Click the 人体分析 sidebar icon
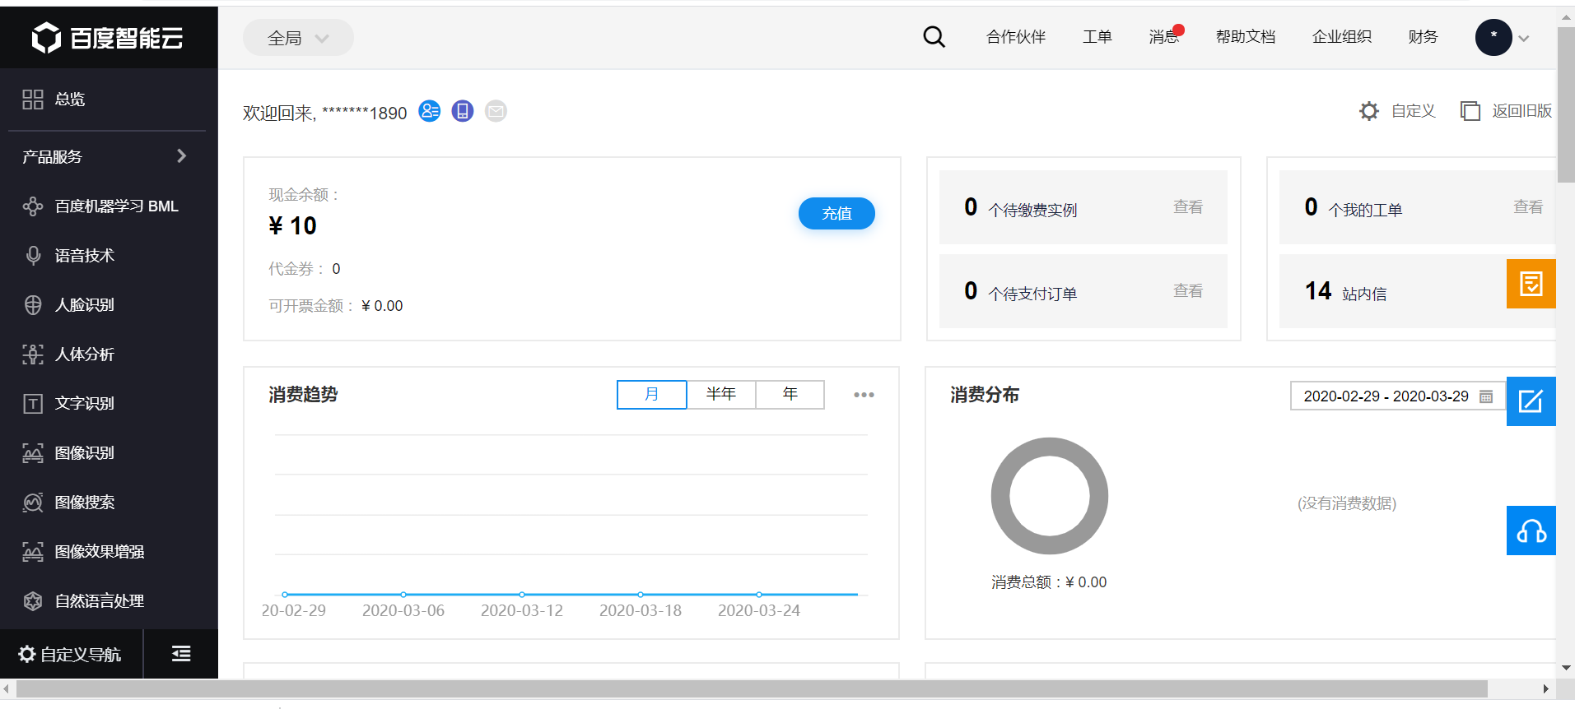Screen dimensions: 1575x709 pyautogui.click(x=33, y=354)
